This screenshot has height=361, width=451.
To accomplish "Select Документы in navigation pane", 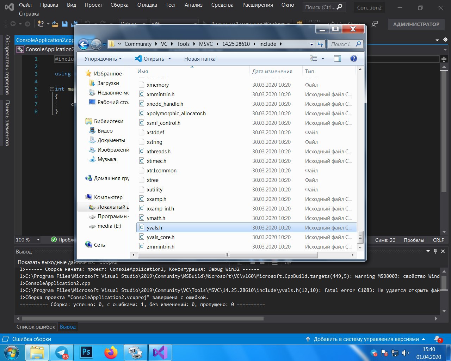I will [x=111, y=140].
